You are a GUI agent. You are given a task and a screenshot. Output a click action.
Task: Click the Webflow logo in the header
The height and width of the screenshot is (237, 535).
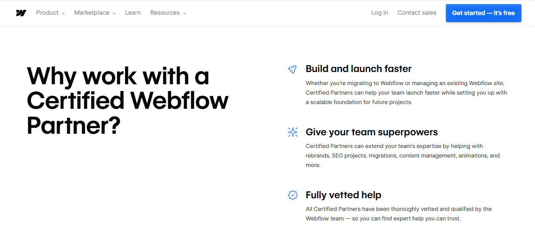[x=21, y=13]
